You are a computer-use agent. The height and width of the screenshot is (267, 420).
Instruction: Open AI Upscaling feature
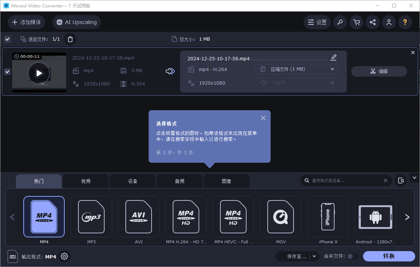pyautogui.click(x=76, y=22)
